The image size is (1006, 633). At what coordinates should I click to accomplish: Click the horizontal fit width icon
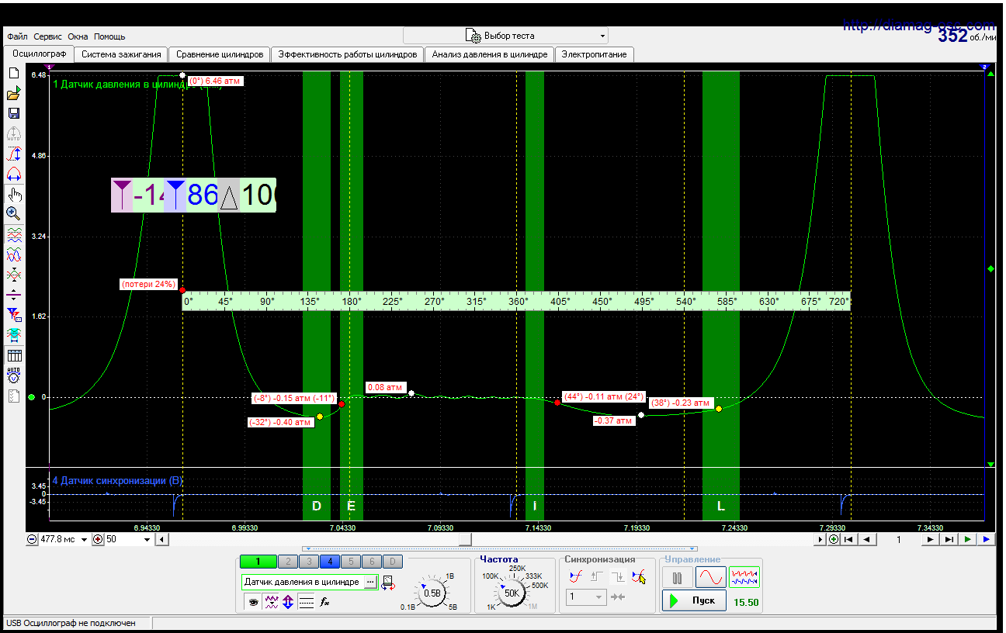coord(13,335)
